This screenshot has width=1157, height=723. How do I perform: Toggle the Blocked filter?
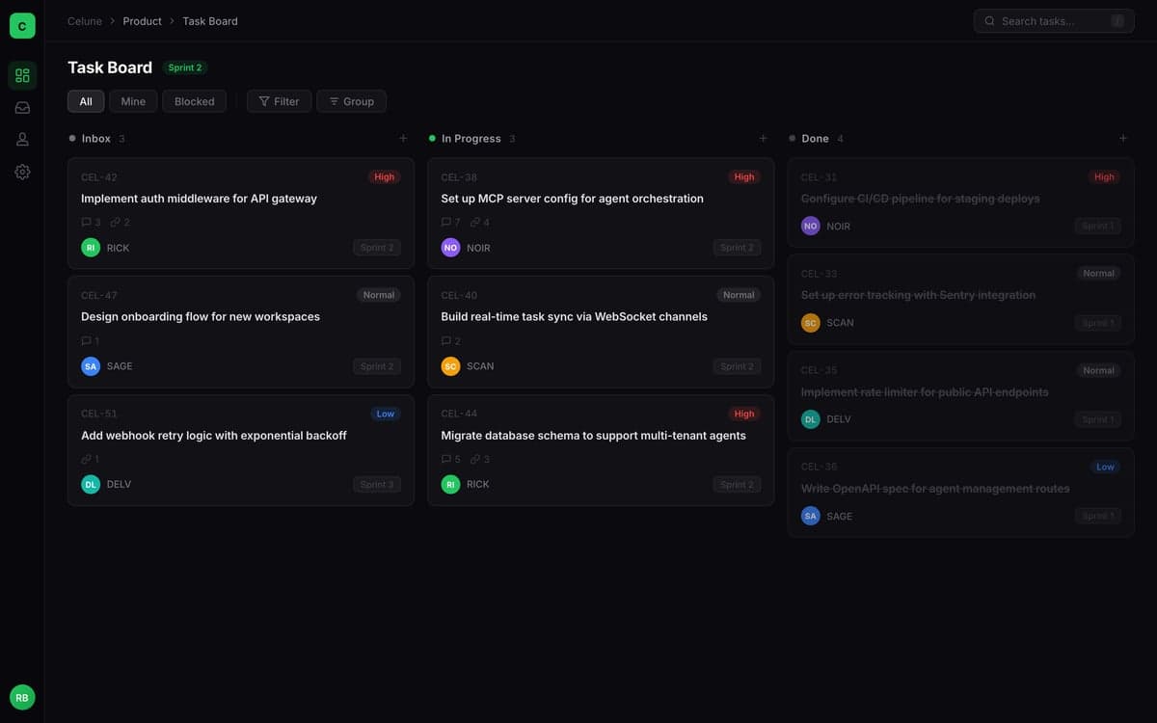click(x=194, y=100)
